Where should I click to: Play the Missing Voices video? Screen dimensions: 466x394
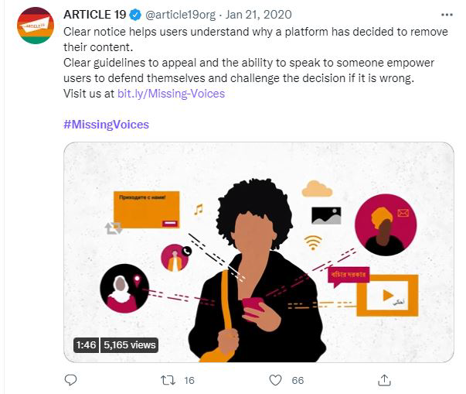258,252
